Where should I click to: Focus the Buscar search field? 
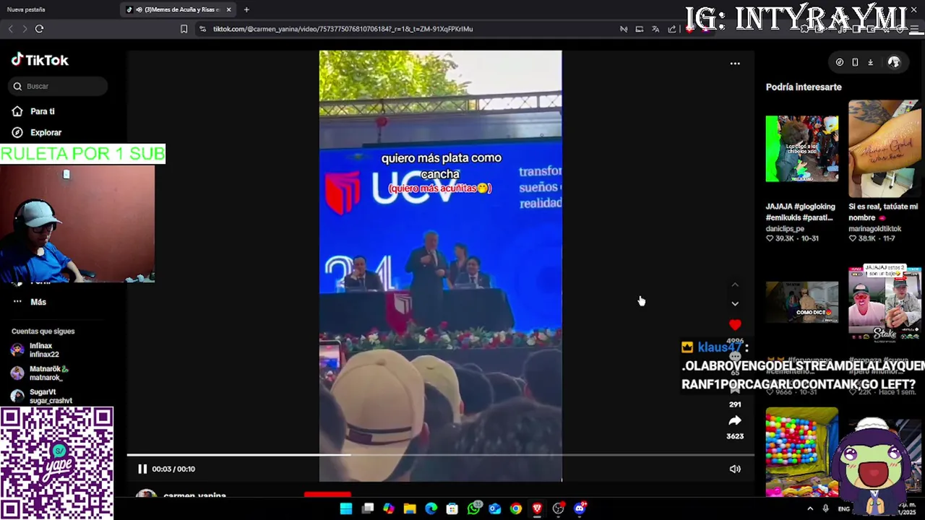coord(59,86)
